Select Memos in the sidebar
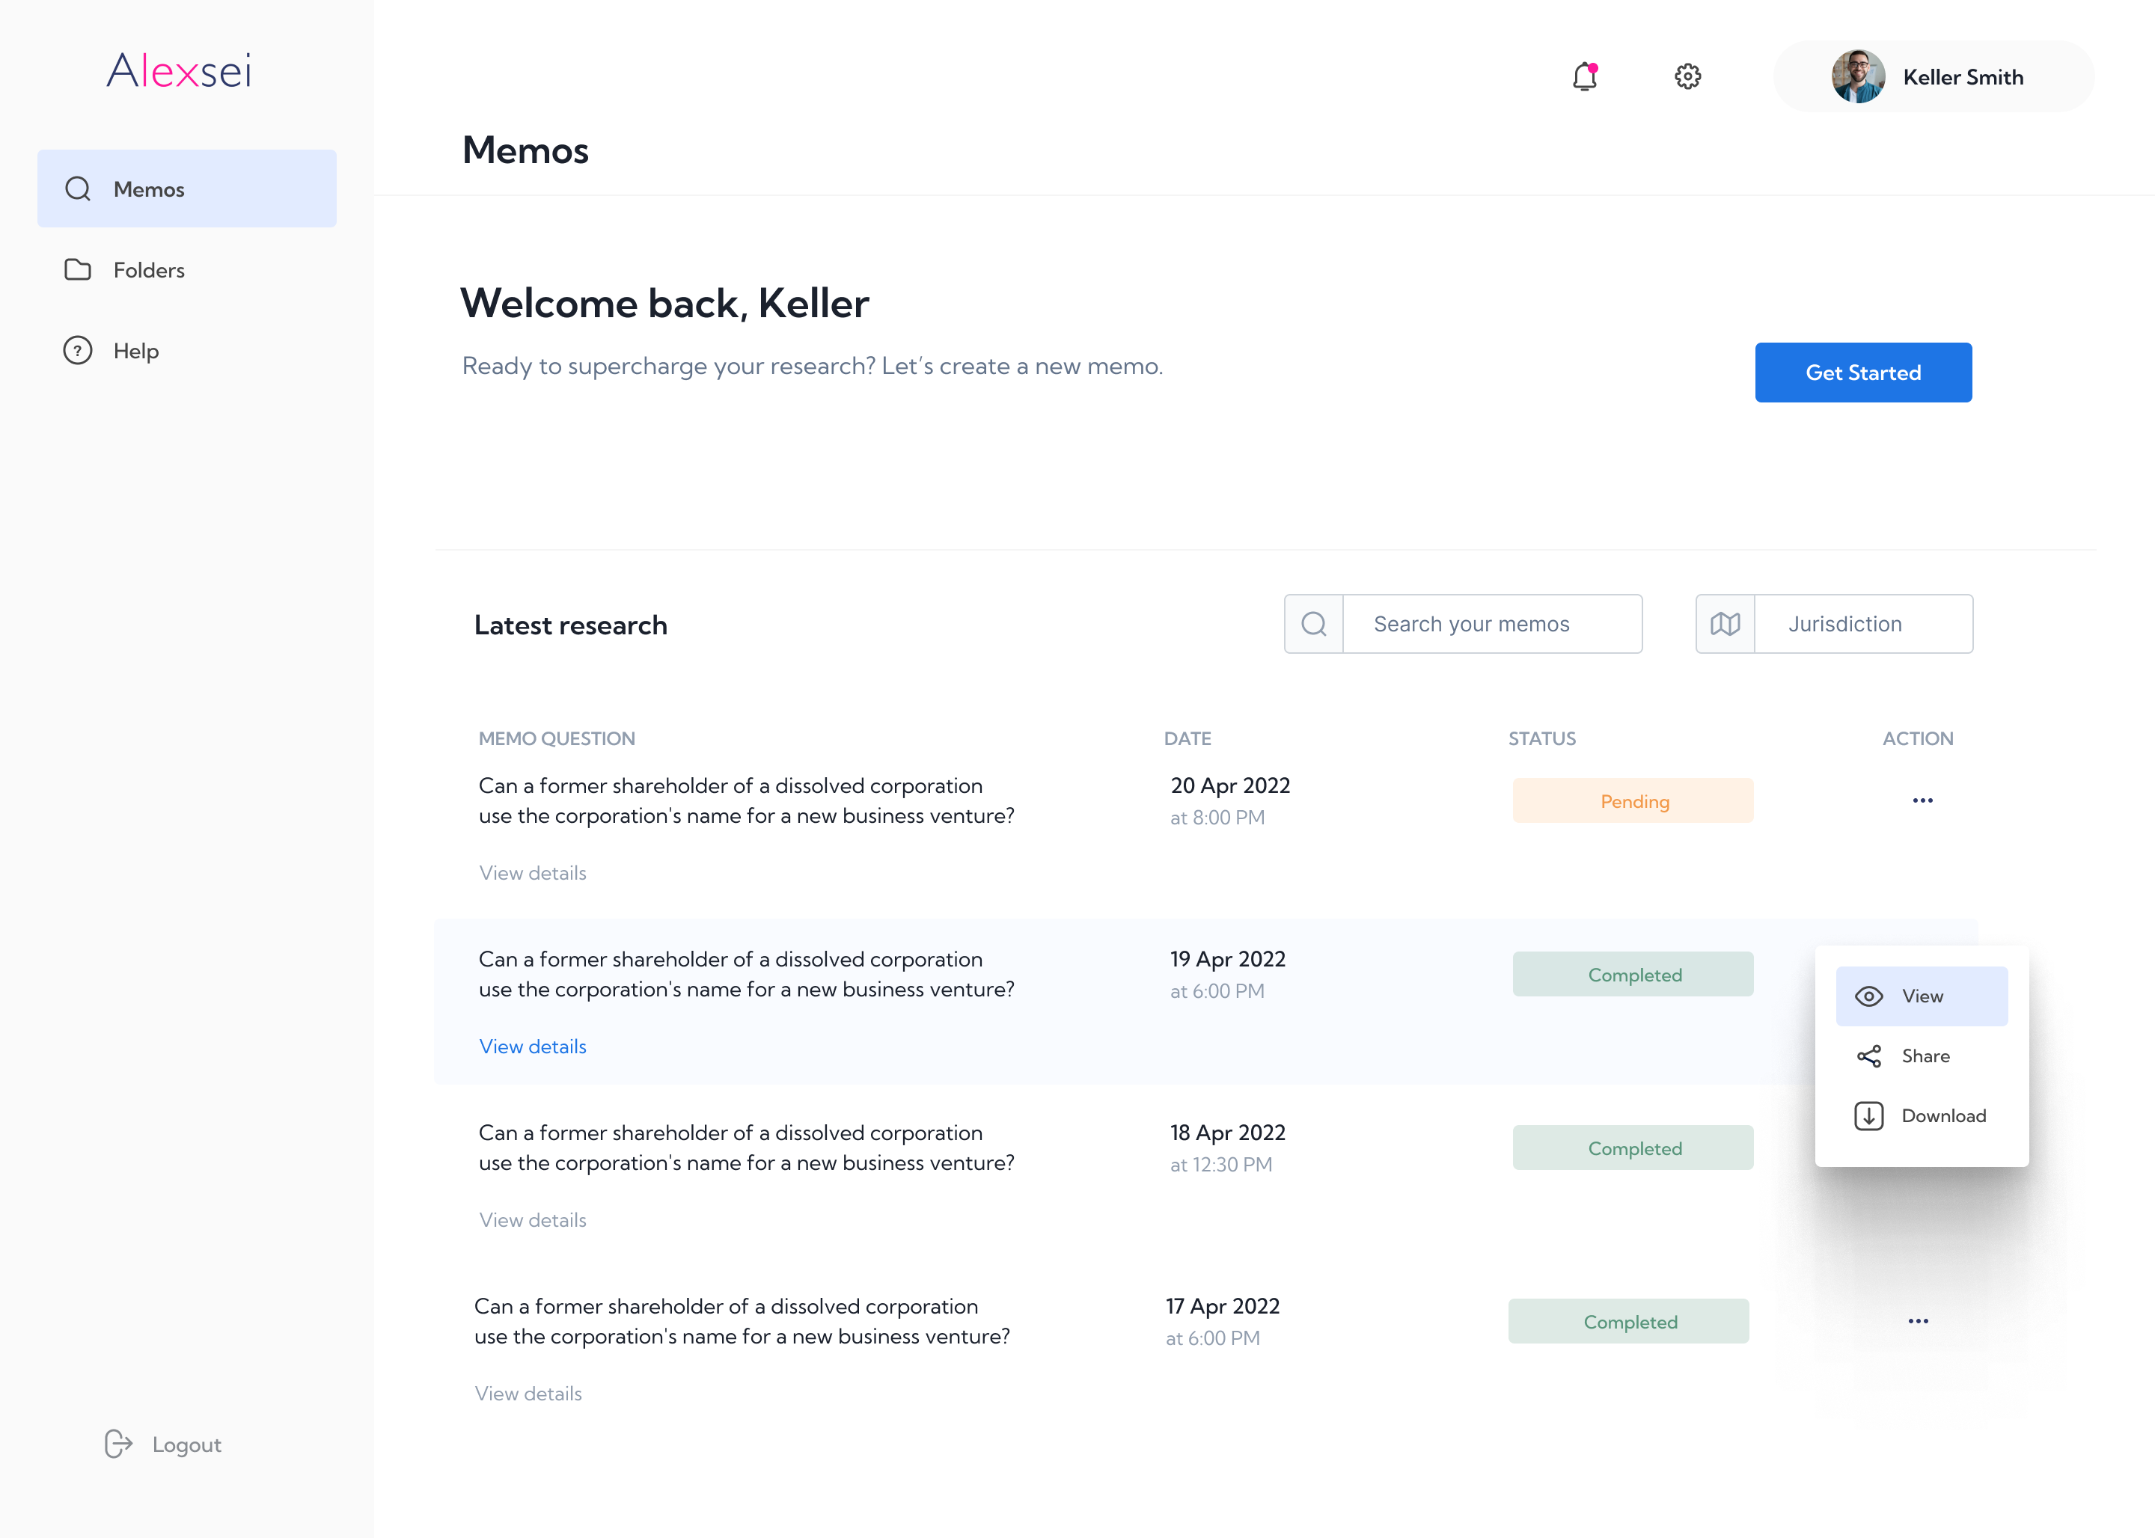The width and height of the screenshot is (2155, 1538). coord(186,189)
